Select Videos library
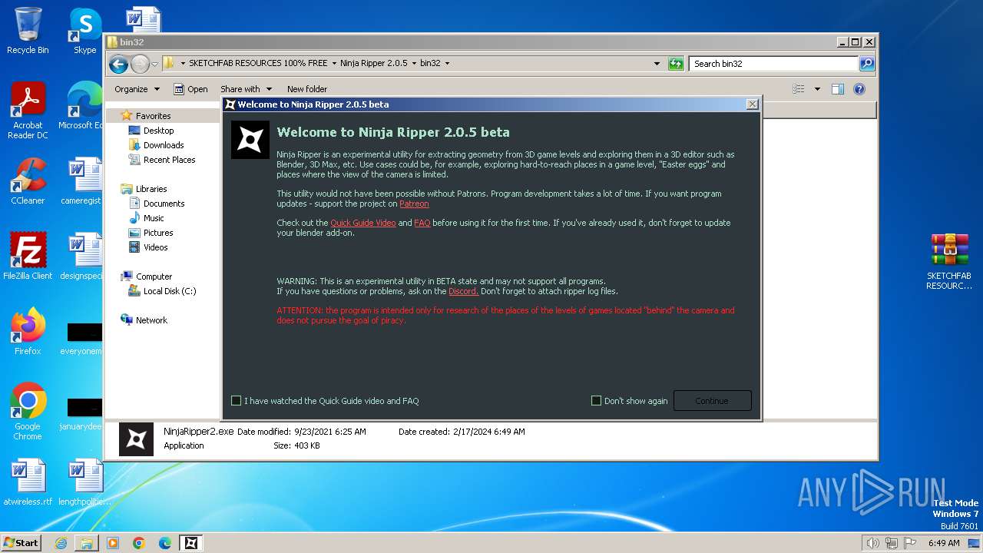The width and height of the screenshot is (983, 553). coord(155,247)
